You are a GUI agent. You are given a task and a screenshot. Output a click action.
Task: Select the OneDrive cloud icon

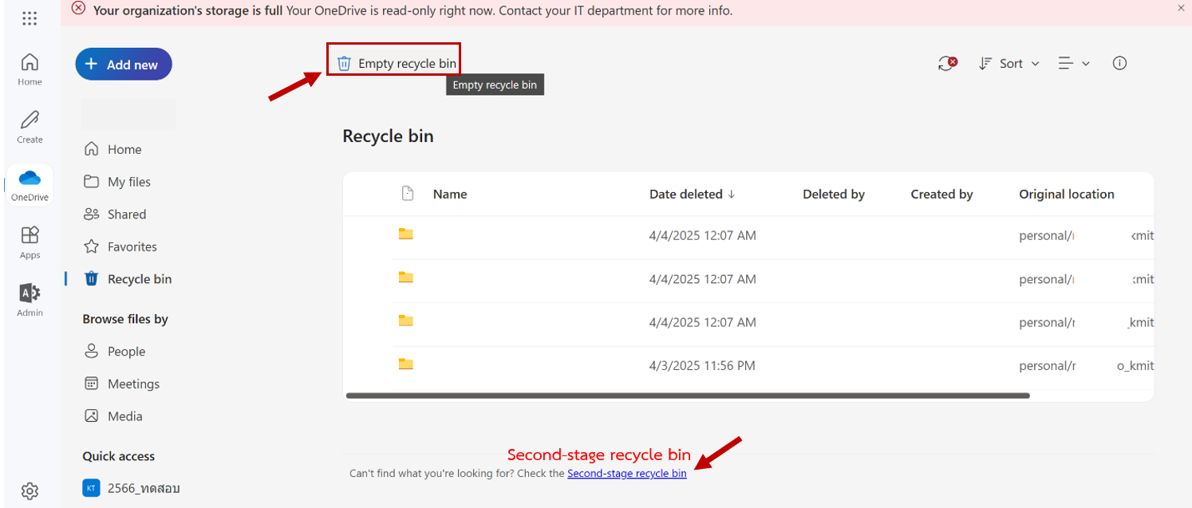(x=30, y=184)
